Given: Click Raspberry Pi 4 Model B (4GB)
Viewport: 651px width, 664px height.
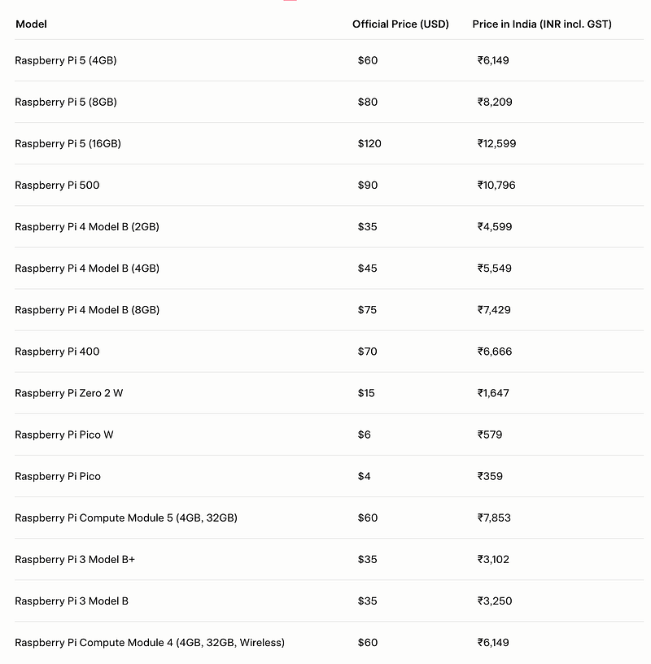Looking at the screenshot, I should pyautogui.click(x=87, y=268).
